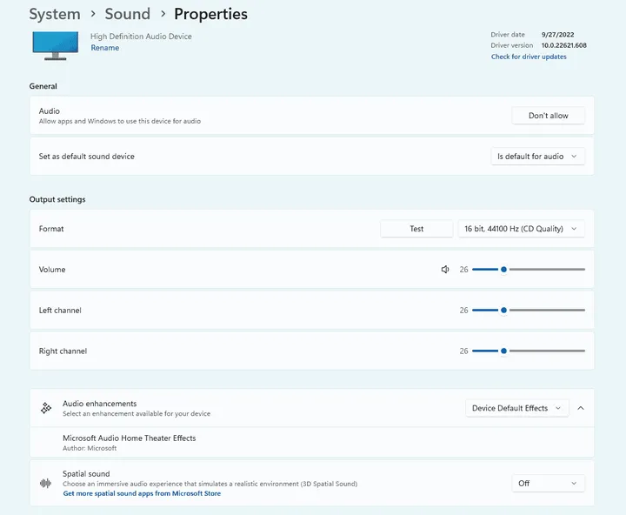
Task: Collapse the Audio enhancements section chevron
Action: coord(581,408)
